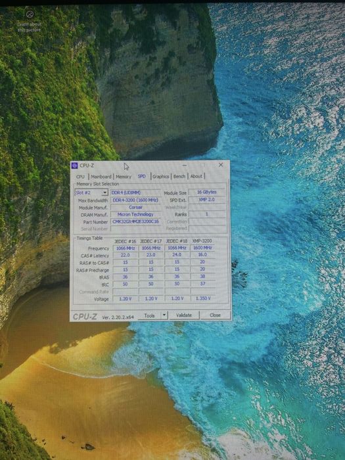Click the tRC value '57' under XMP-3200
The height and width of the screenshot is (460, 345).
coord(202,284)
